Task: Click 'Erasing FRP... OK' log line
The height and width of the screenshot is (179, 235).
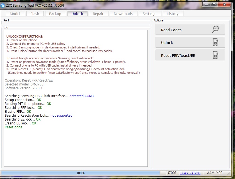Action: point(18,112)
